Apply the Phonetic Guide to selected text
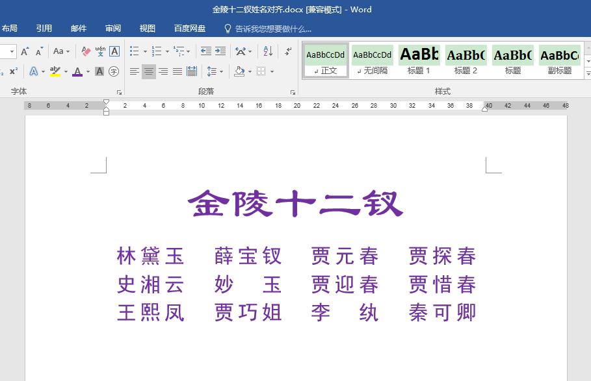This screenshot has width=591, height=381. pyautogui.click(x=100, y=51)
